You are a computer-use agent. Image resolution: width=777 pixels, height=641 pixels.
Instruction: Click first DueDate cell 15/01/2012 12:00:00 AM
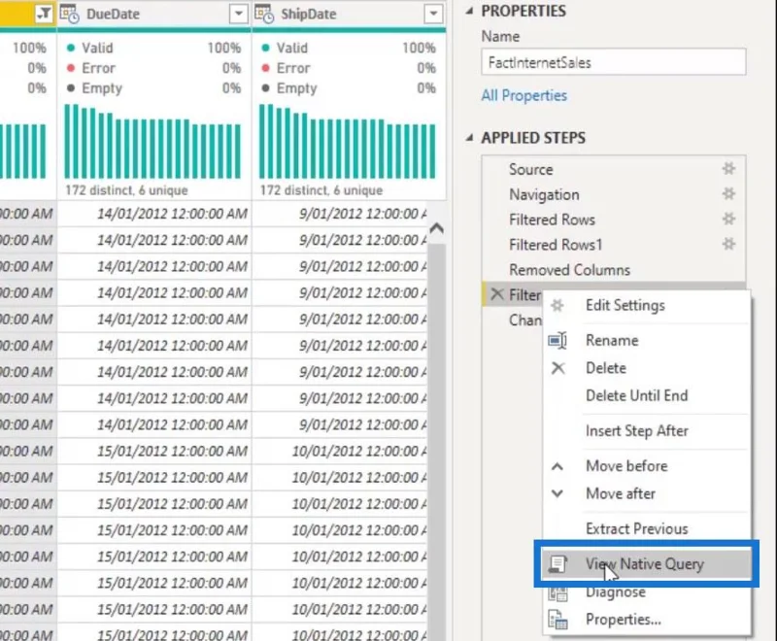(x=154, y=451)
